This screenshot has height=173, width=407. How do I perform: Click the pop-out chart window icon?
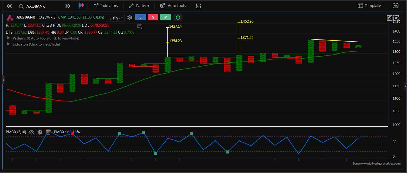[x=390, y=18]
